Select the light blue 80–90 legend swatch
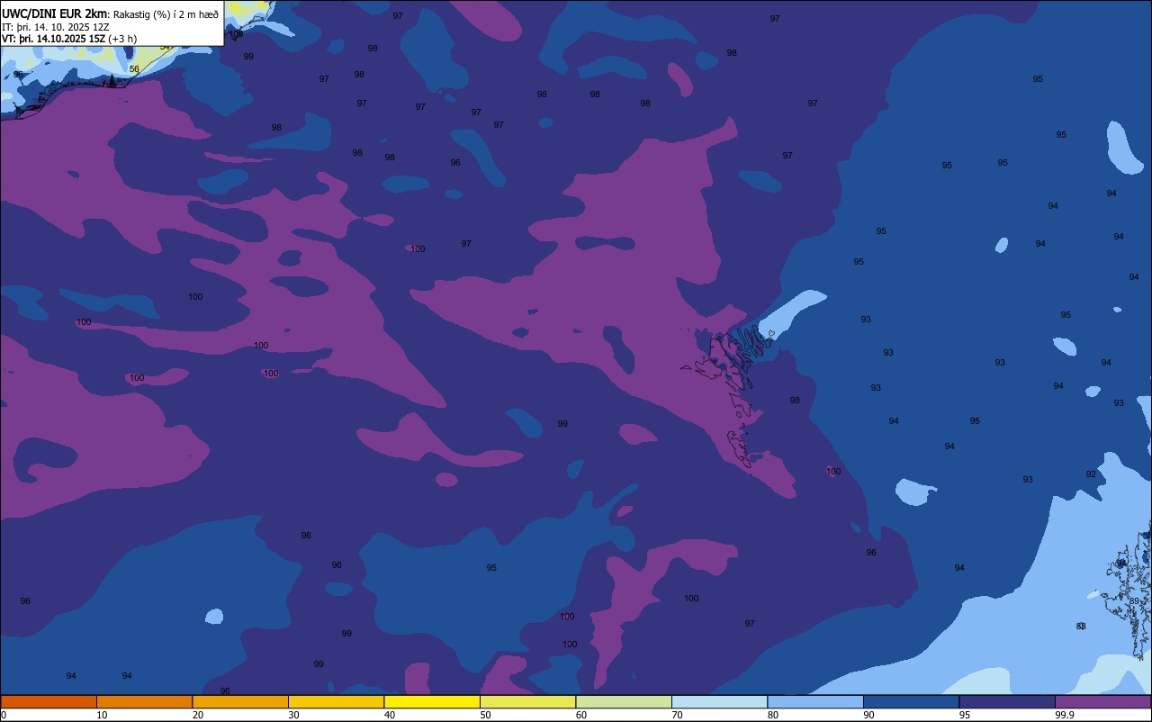 click(x=815, y=701)
